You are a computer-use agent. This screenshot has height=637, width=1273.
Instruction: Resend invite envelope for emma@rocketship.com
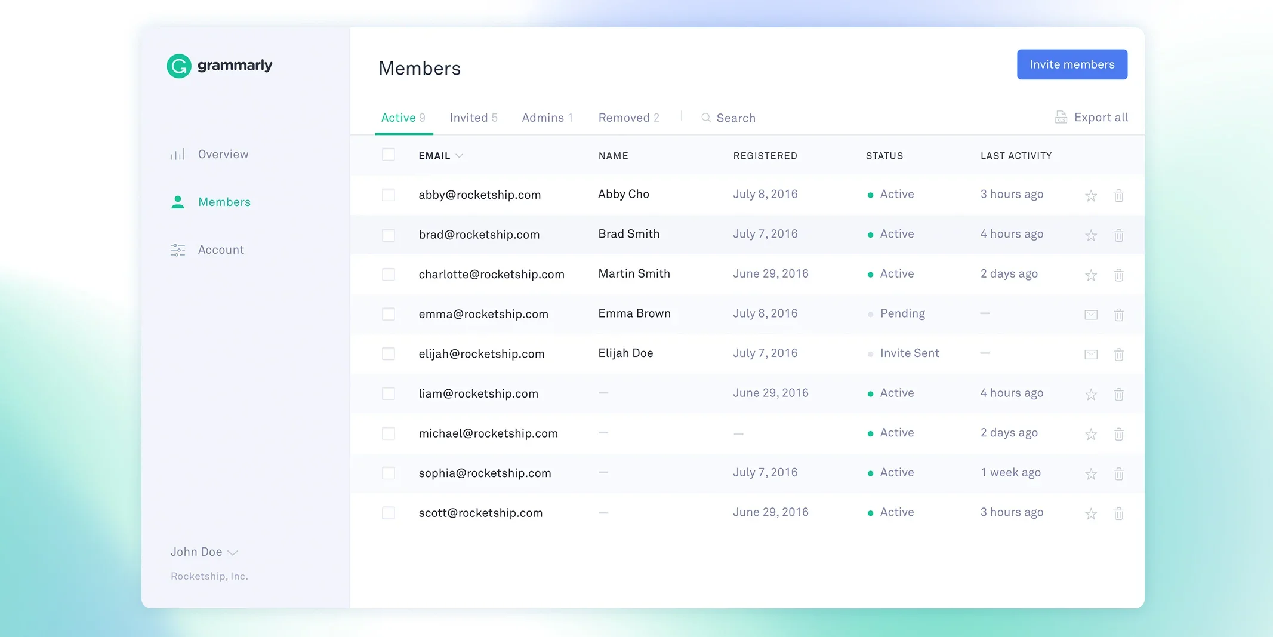pyautogui.click(x=1091, y=315)
